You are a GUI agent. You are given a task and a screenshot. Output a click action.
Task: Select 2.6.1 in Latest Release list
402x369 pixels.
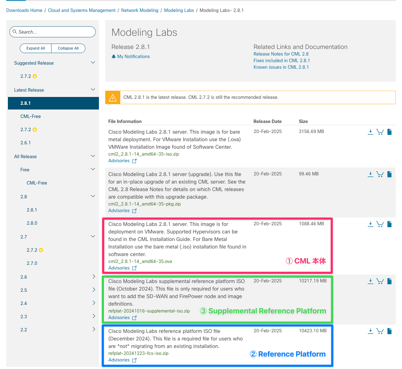pos(25,143)
